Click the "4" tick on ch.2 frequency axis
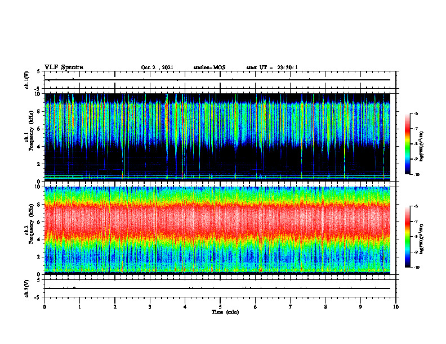Viewport: 446px width, 344px height. [39, 239]
